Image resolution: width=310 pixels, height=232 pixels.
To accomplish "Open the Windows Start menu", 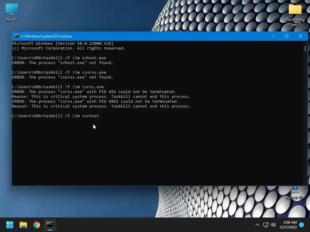I will point(10,225).
